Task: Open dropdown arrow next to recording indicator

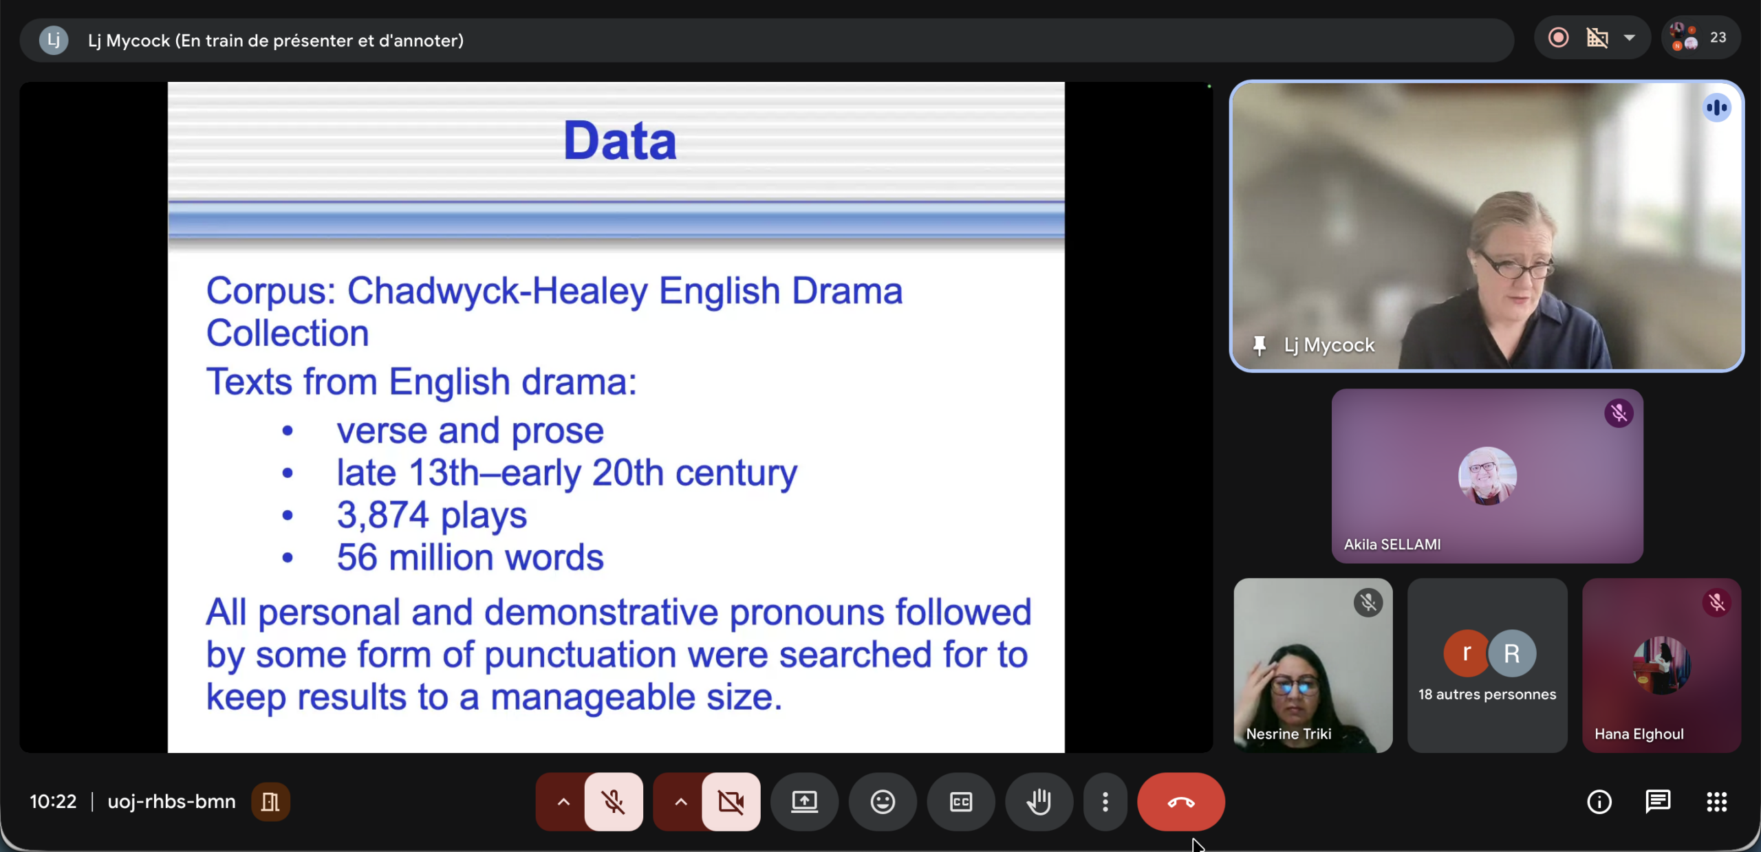Action: [1629, 38]
